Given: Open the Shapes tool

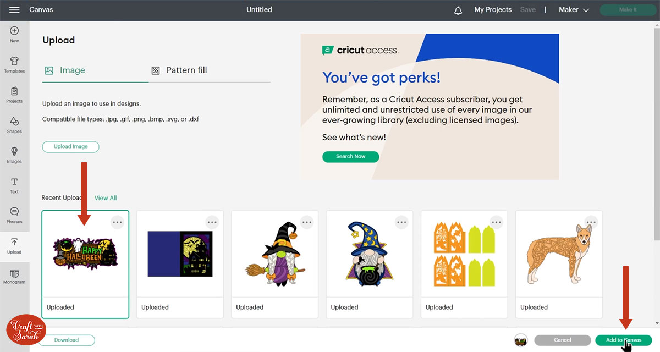Looking at the screenshot, I should tap(14, 125).
